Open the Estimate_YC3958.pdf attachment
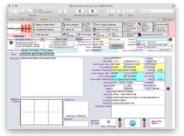The height and width of the screenshot is (136, 184). (x=76, y=109)
